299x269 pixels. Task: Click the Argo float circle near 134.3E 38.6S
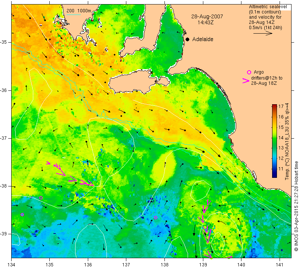tap(22, 215)
